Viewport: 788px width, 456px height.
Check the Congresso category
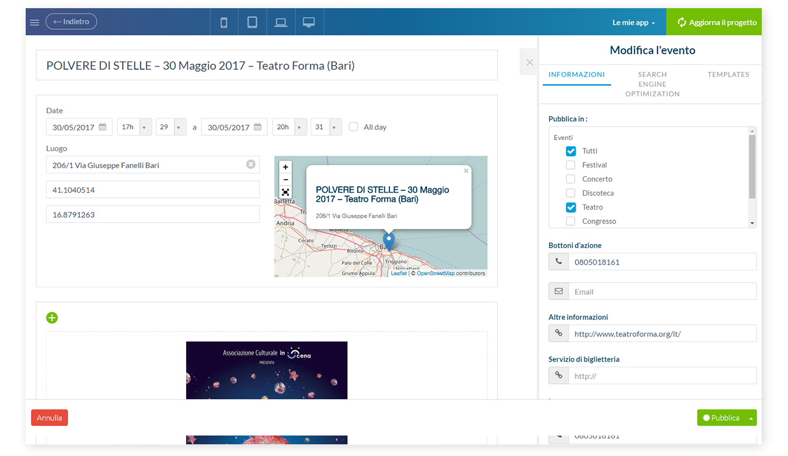(571, 221)
